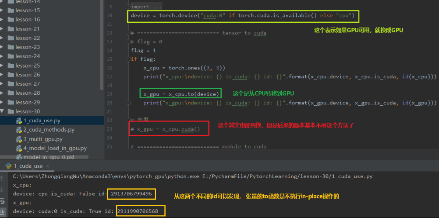
Task: Click the id value 2911990706568 in console
Action: pyautogui.click(x=138, y=211)
